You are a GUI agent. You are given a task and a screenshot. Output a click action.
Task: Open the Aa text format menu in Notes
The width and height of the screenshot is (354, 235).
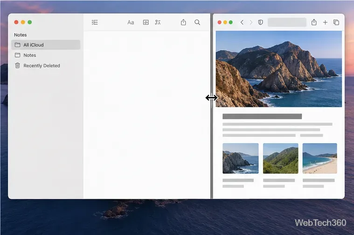click(131, 22)
